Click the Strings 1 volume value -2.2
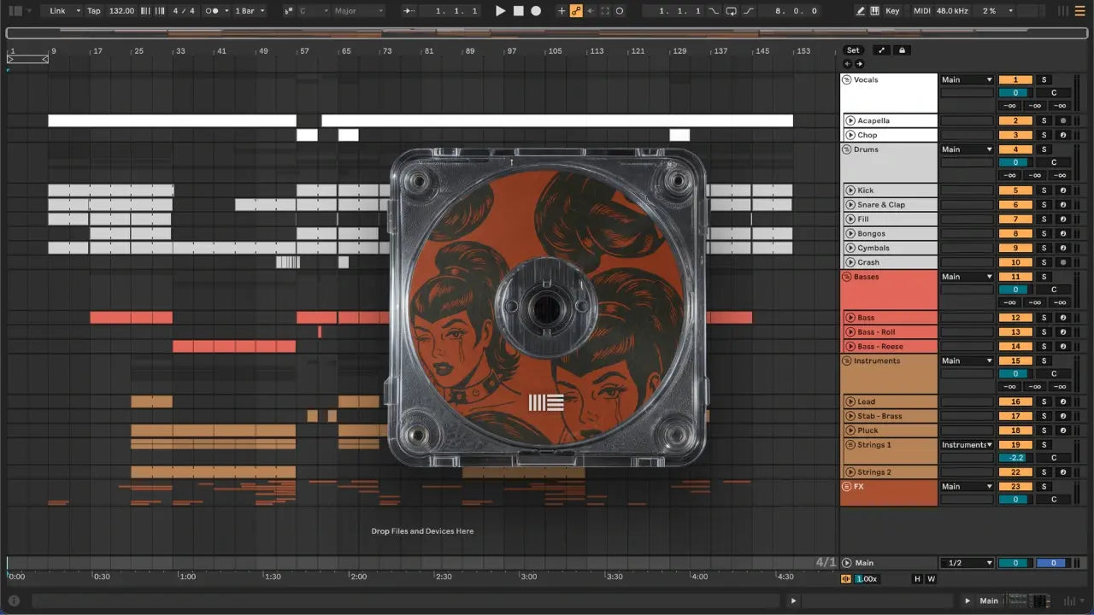This screenshot has width=1094, height=615. pyautogui.click(x=1015, y=458)
